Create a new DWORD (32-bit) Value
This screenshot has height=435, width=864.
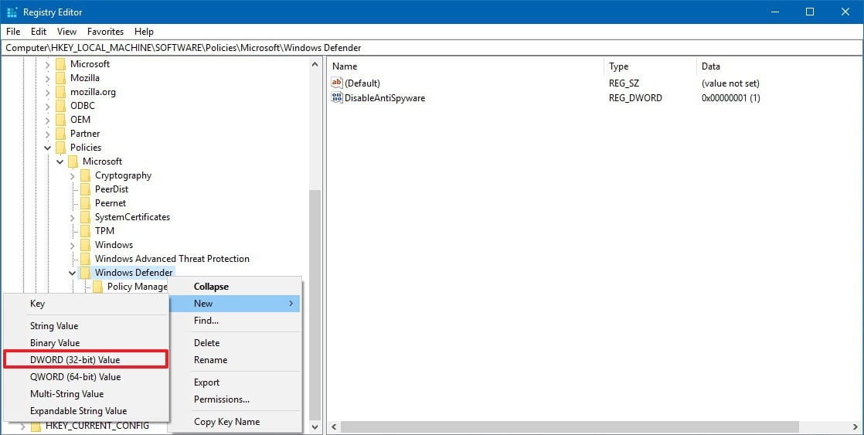click(86, 359)
